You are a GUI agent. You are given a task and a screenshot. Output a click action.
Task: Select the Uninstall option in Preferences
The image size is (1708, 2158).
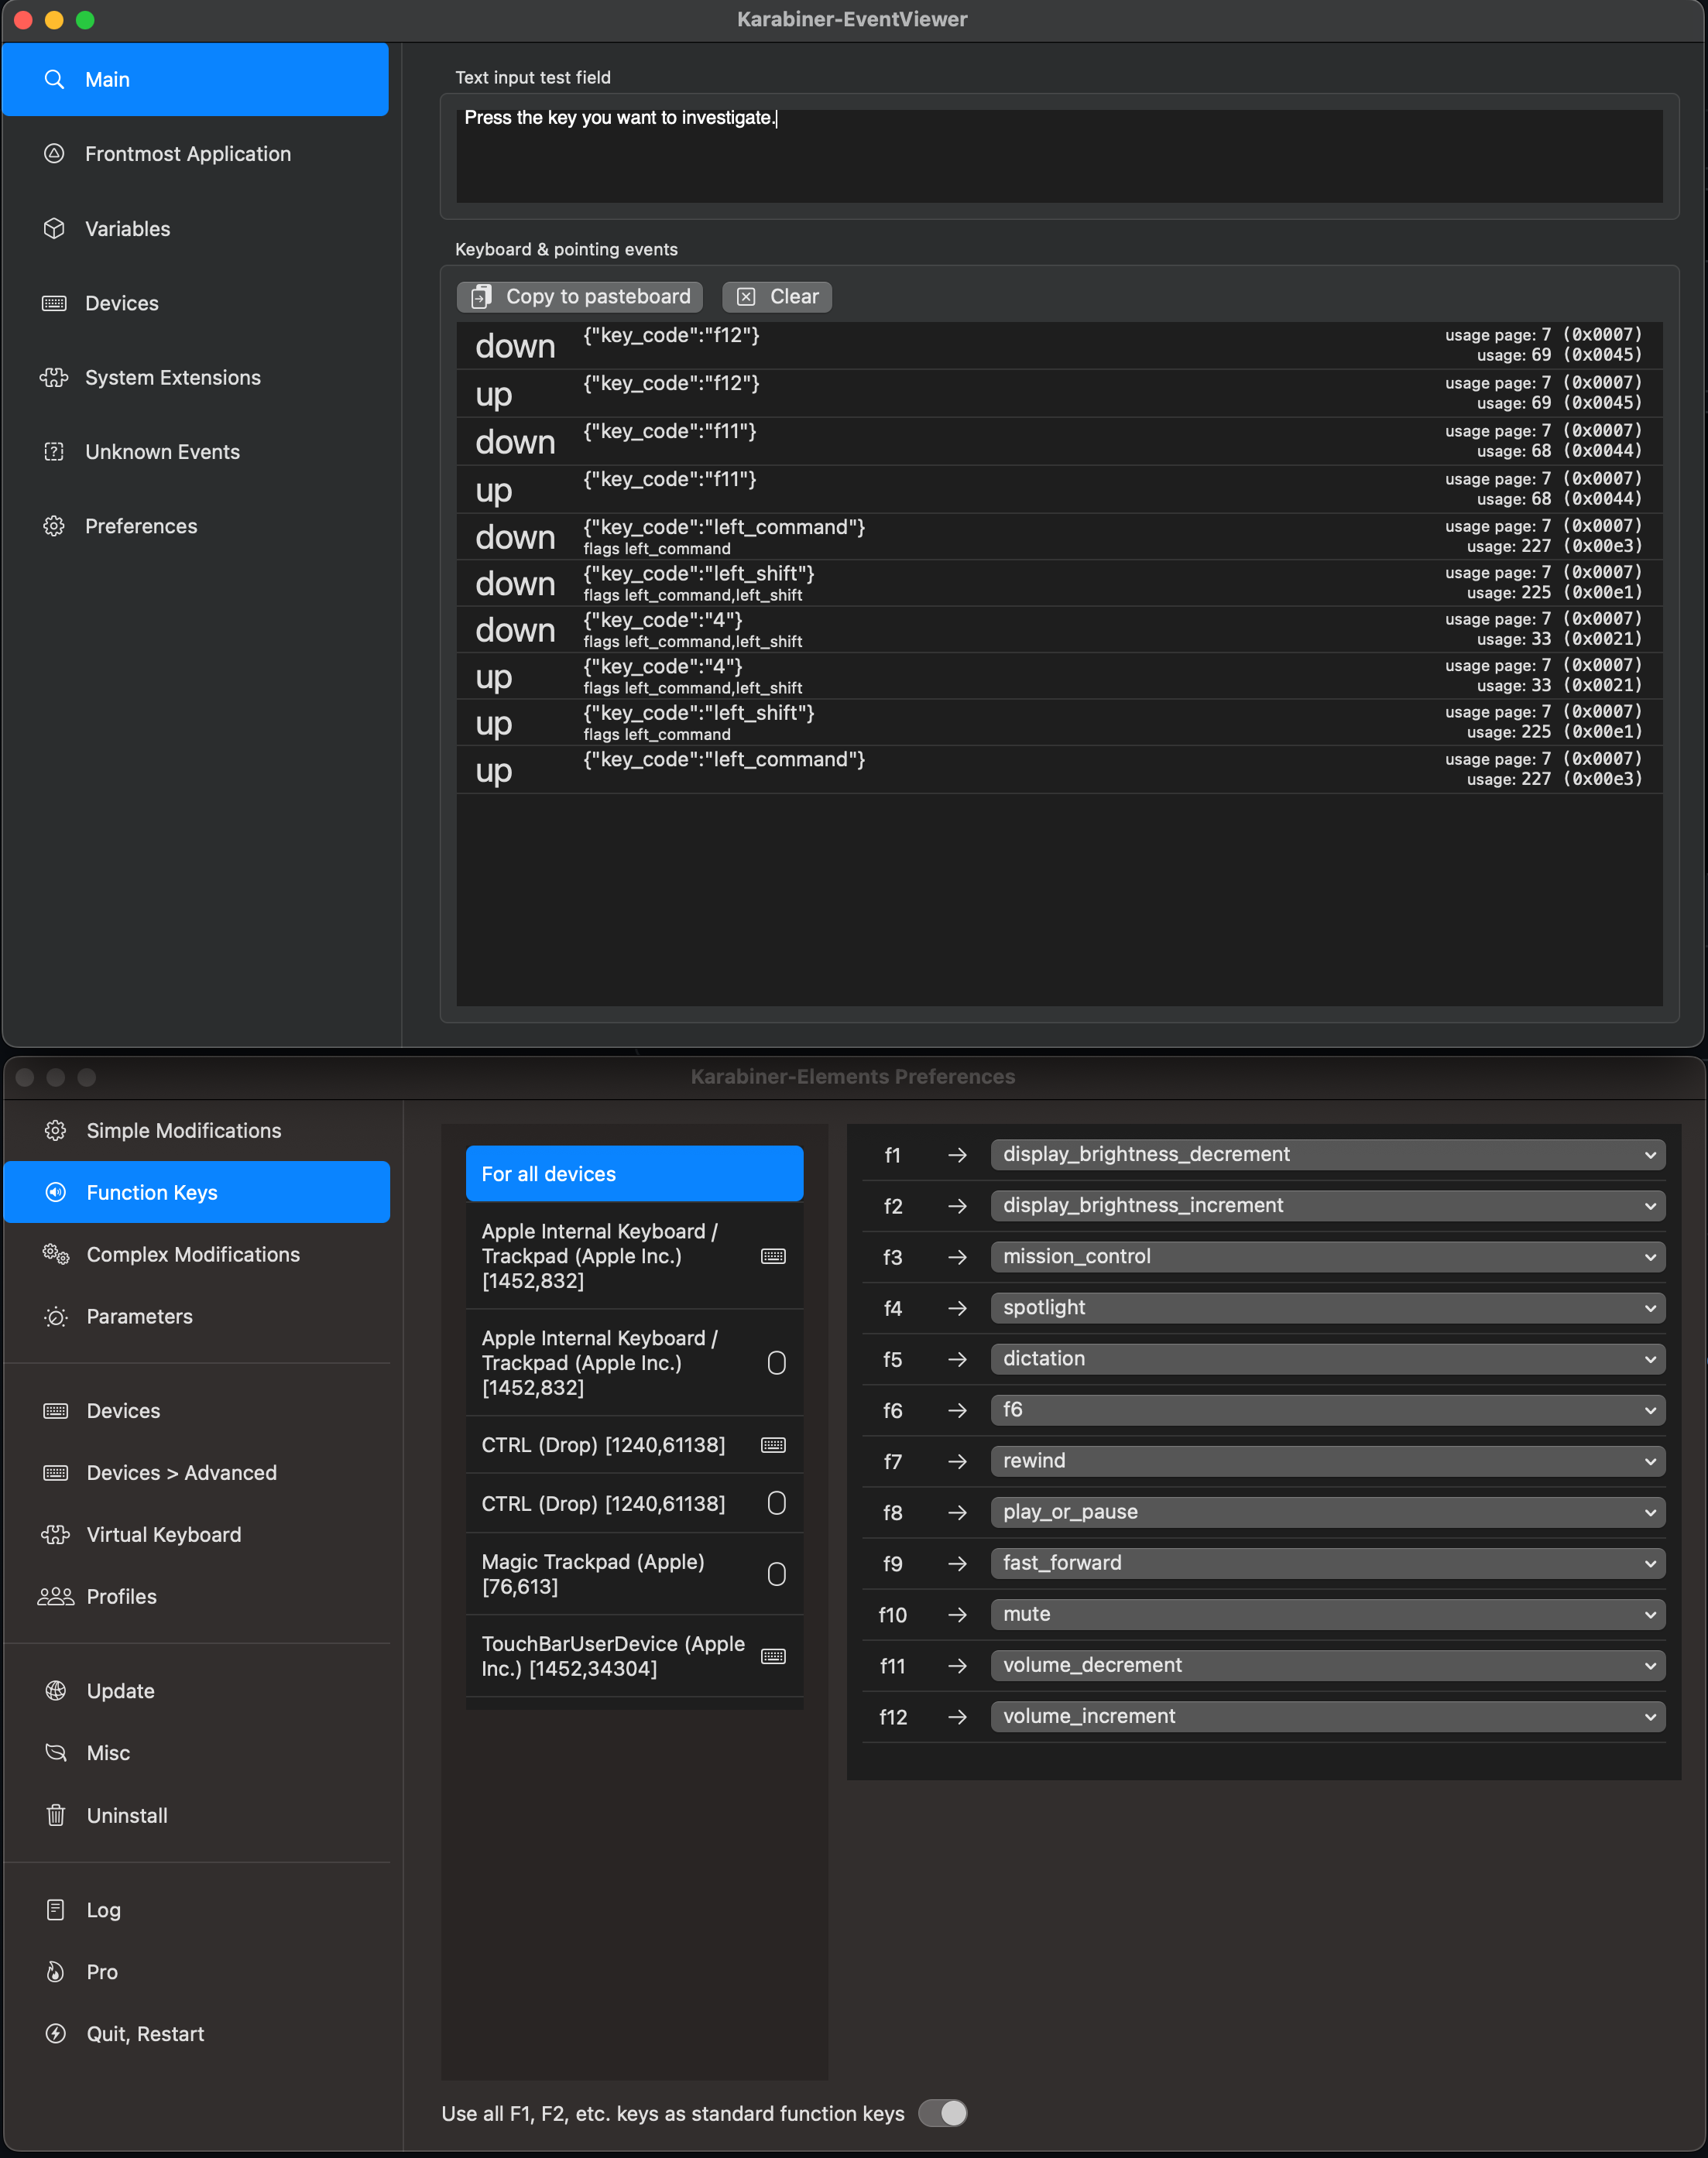click(x=126, y=1815)
